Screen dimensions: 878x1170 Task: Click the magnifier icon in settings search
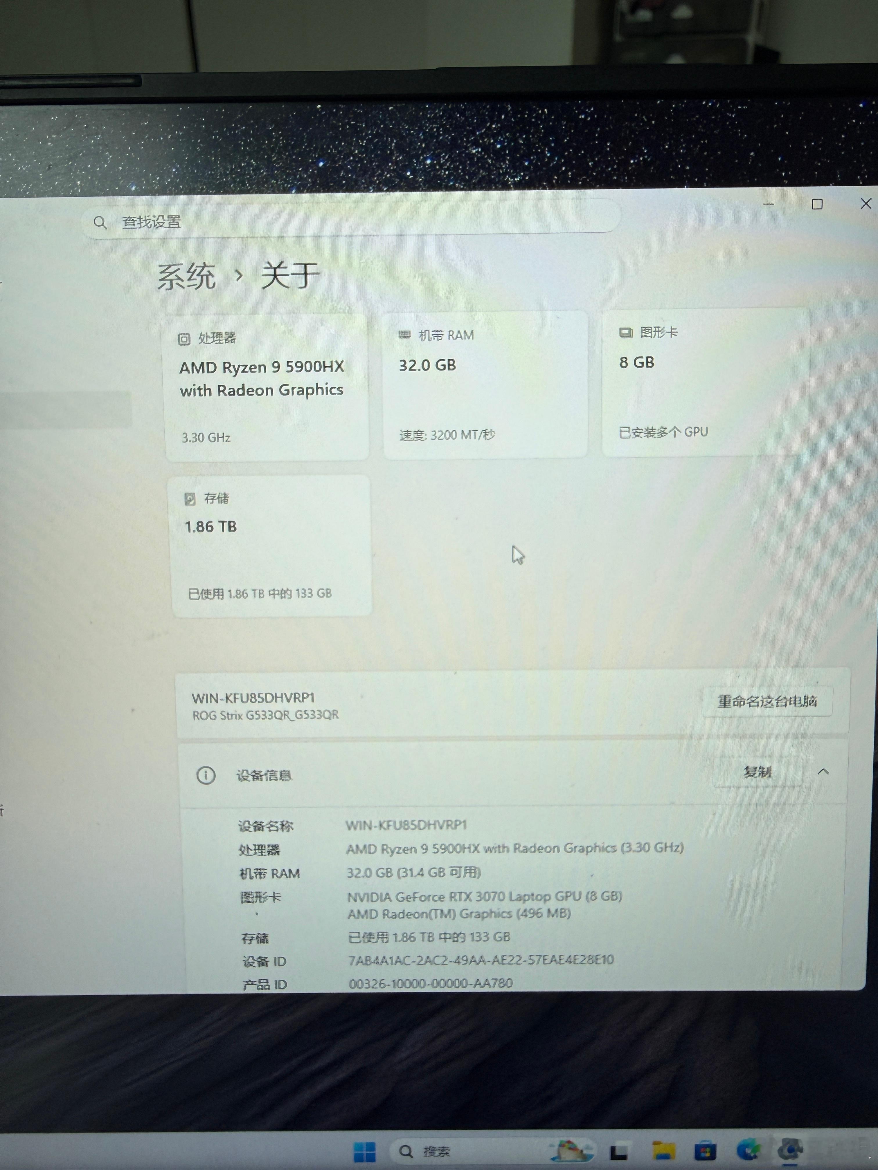100,223
